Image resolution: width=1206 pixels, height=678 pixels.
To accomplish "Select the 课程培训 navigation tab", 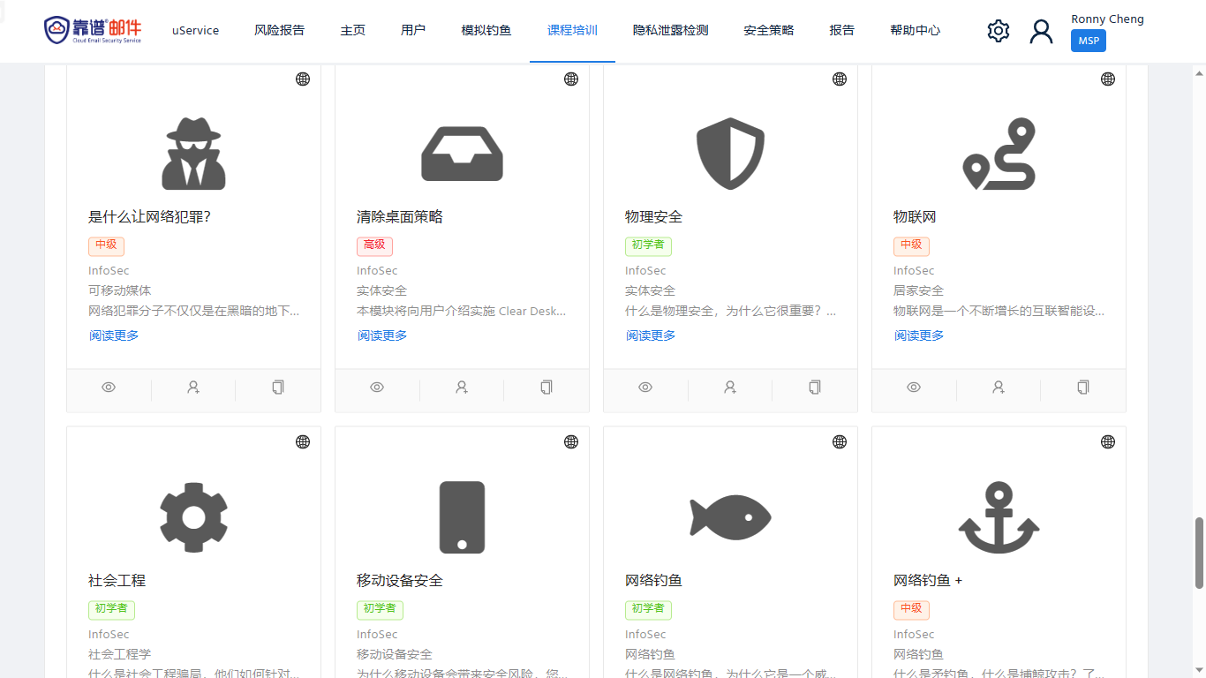I will 571,29.
